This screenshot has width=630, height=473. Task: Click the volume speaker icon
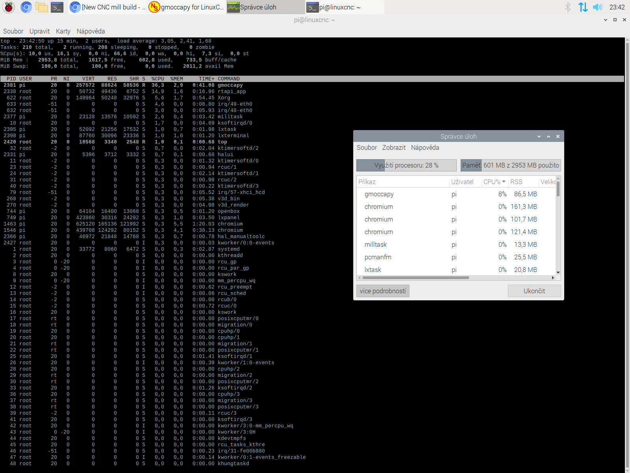click(x=597, y=7)
